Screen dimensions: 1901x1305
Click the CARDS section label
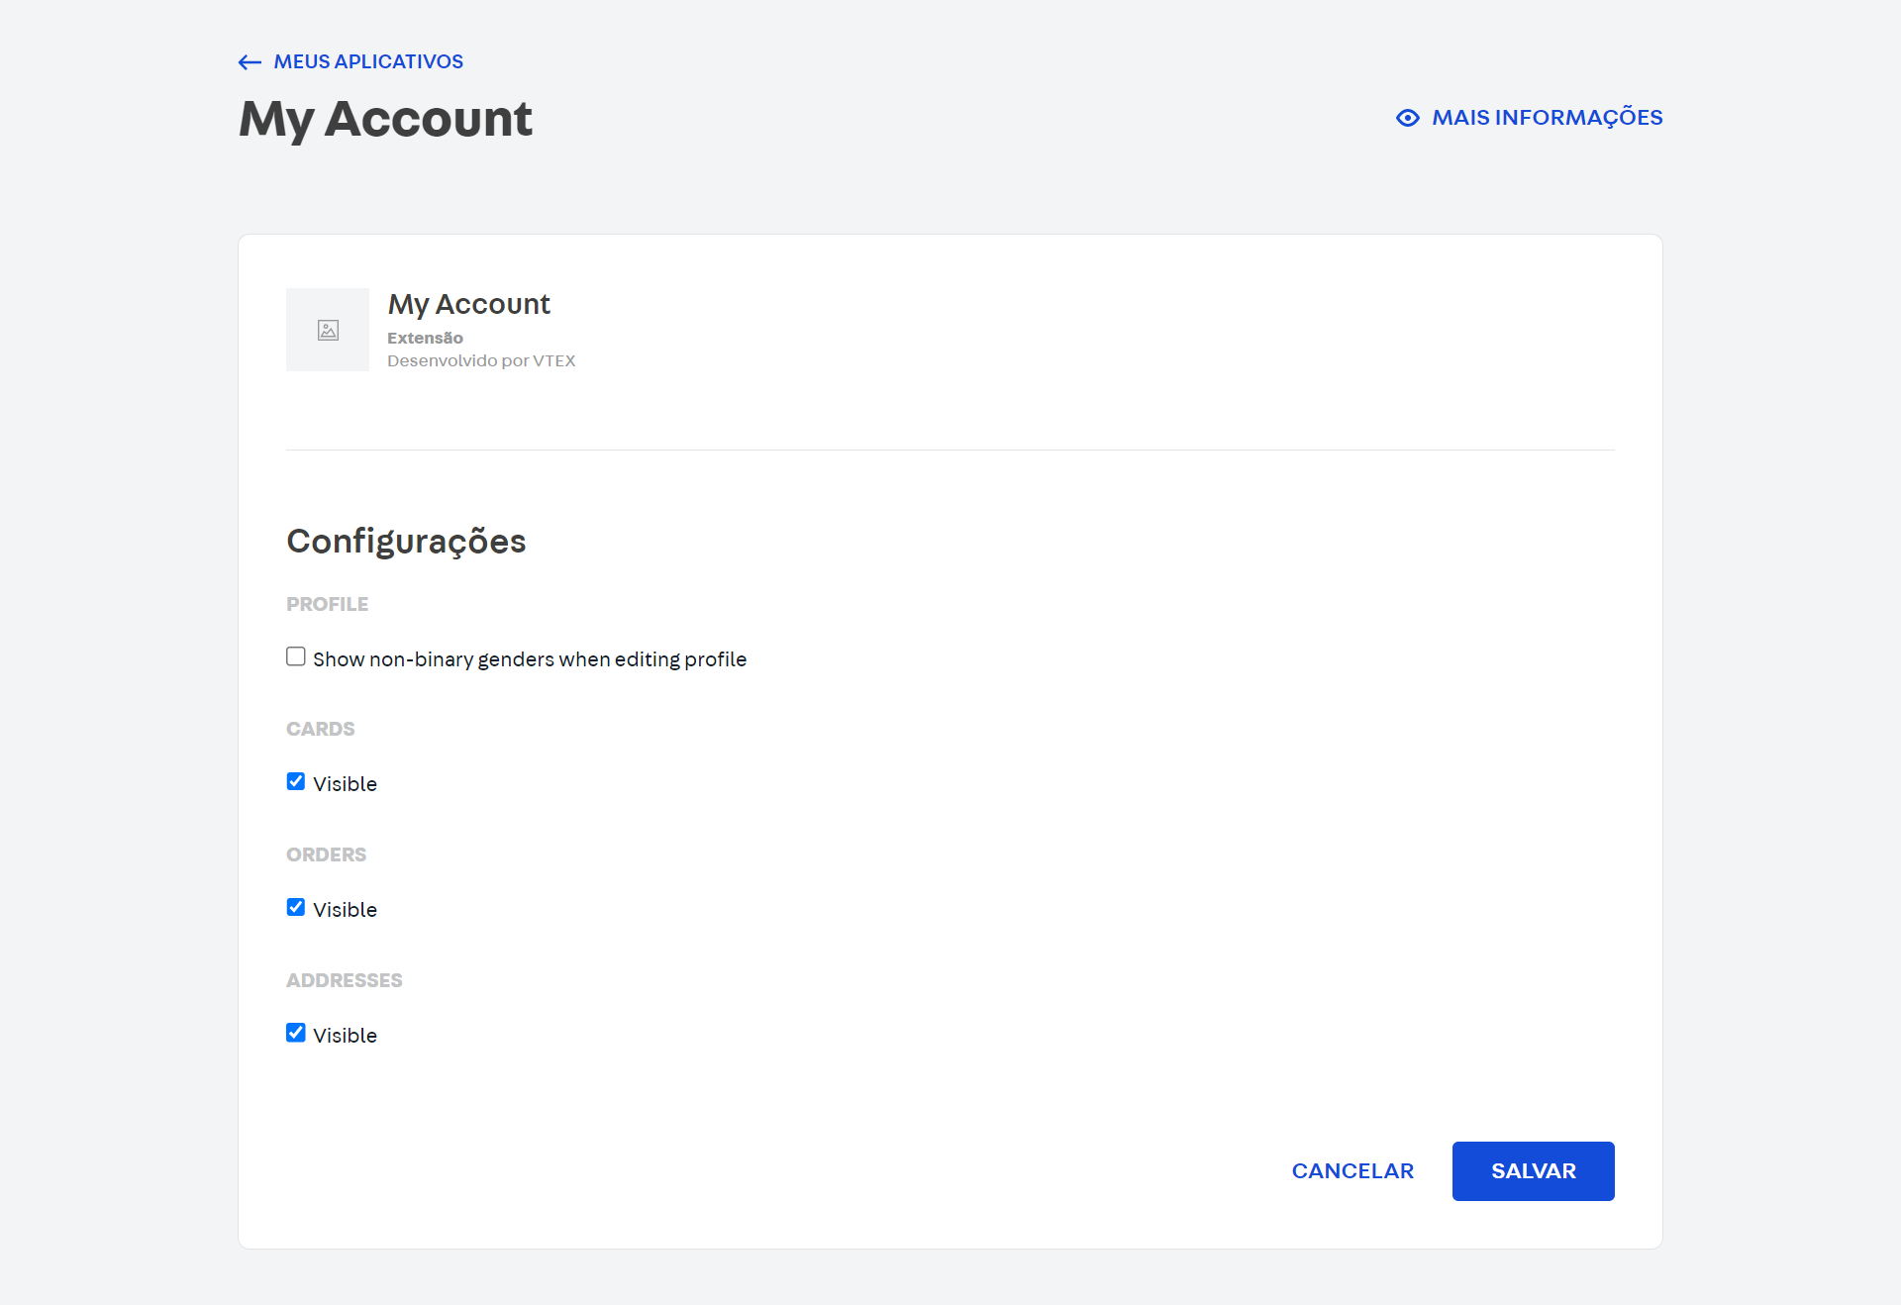pyautogui.click(x=320, y=729)
